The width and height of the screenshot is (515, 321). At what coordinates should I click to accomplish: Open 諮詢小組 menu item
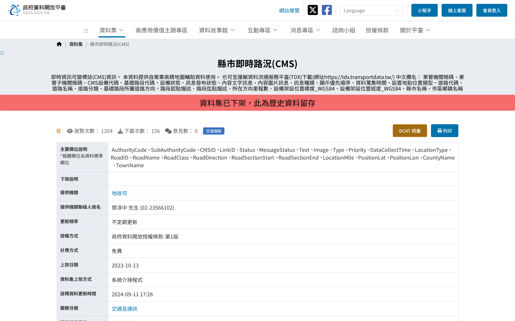[344, 30]
